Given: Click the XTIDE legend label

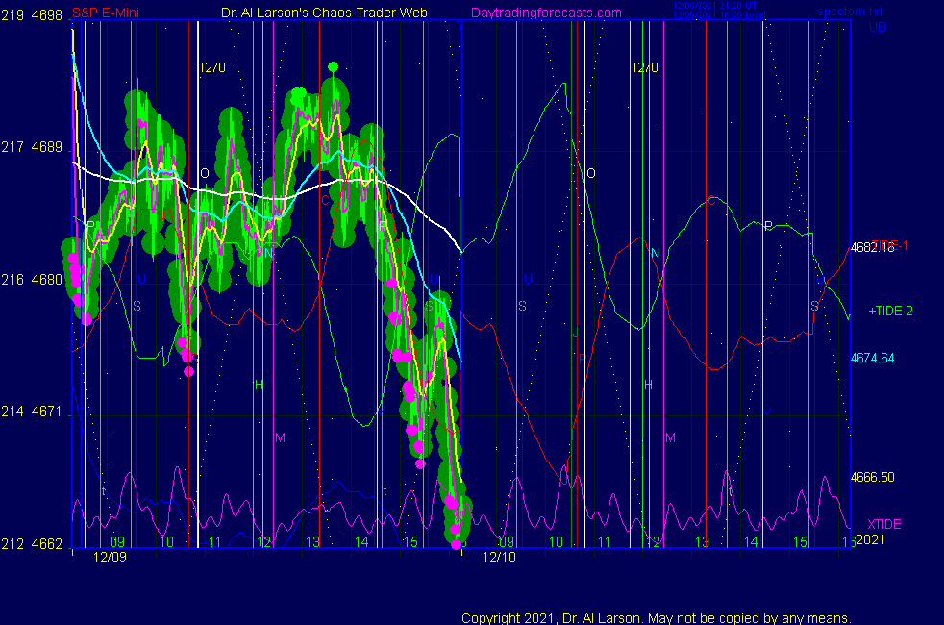Looking at the screenshot, I should (883, 524).
